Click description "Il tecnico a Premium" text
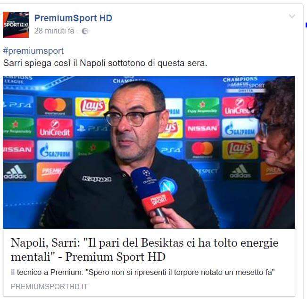Screen dimensions: 307x299 [x=143, y=273]
